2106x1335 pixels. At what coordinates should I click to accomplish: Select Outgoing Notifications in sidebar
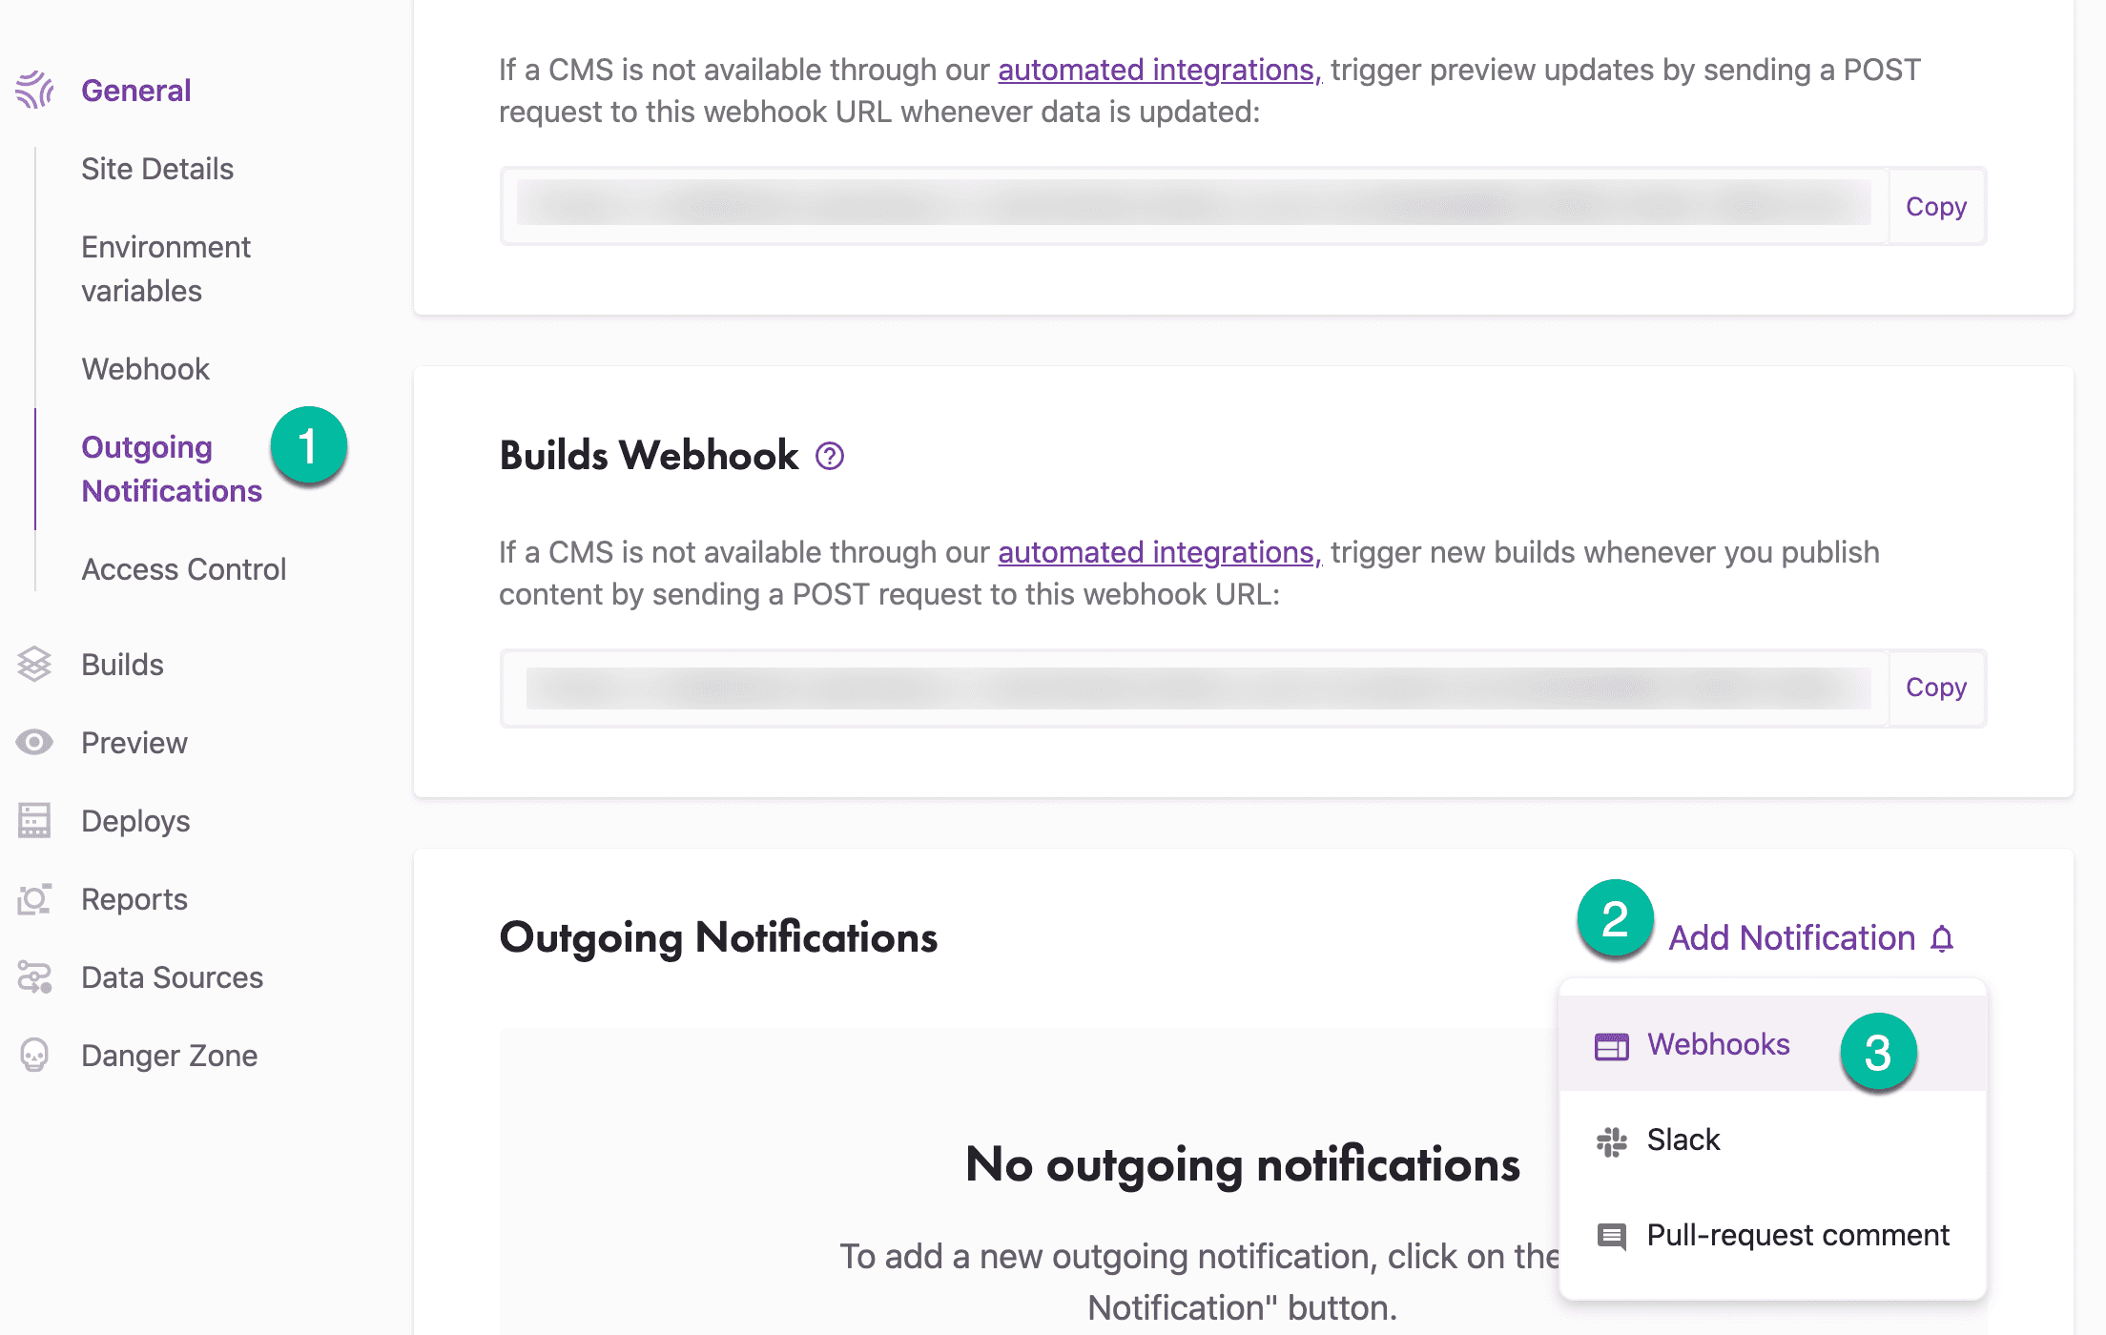tap(172, 468)
